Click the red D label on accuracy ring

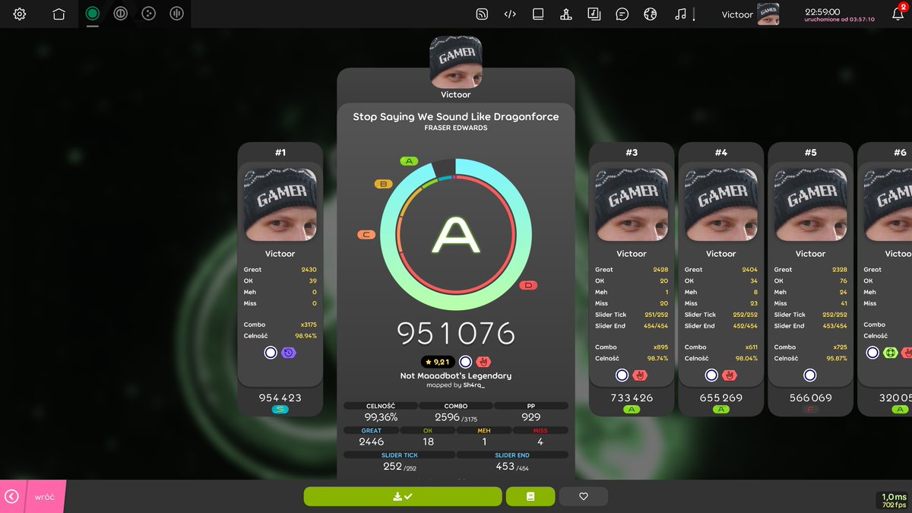point(528,285)
